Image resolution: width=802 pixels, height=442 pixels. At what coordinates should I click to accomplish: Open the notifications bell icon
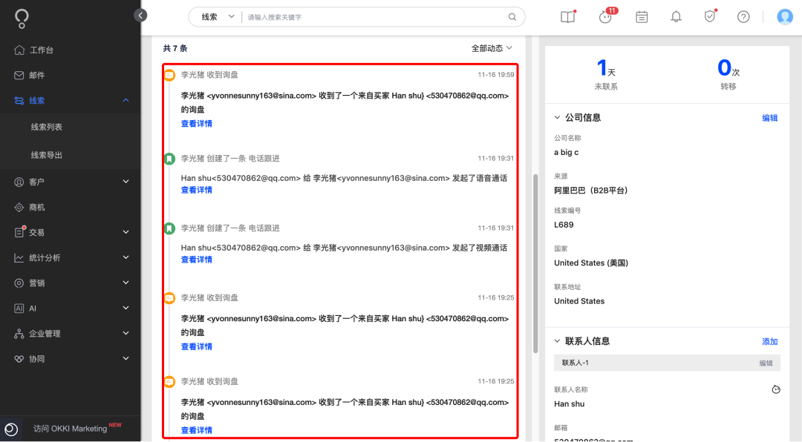(676, 17)
